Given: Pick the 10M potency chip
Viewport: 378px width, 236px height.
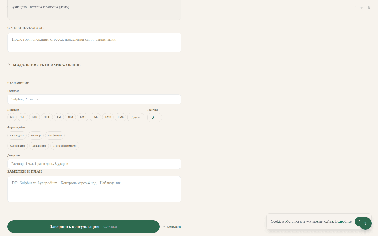Looking at the screenshot, I should [x=70, y=117].
